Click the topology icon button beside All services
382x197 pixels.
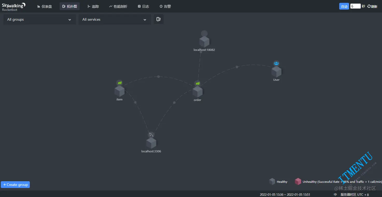click(x=159, y=19)
